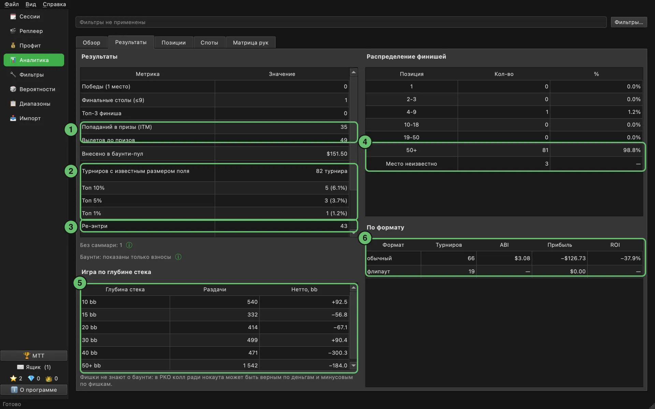Select the Ре-энтри metric row
Image resolution: width=655 pixels, height=409 pixels.
pyautogui.click(x=215, y=226)
